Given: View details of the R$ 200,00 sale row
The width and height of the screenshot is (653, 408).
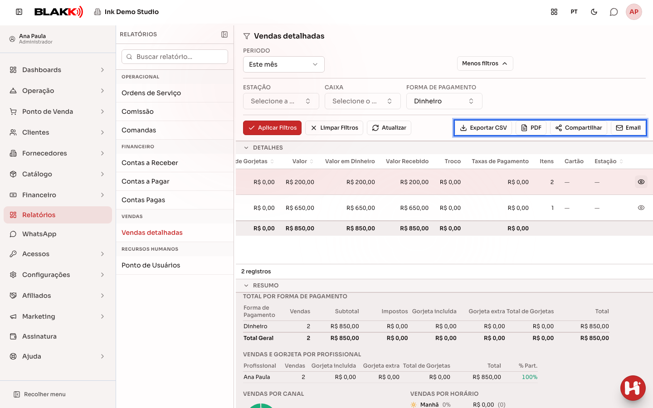Looking at the screenshot, I should [641, 182].
